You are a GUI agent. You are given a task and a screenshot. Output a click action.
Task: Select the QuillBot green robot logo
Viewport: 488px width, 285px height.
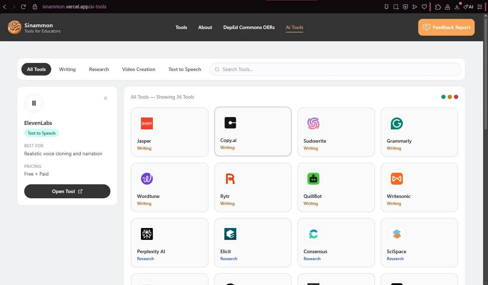[x=313, y=179]
